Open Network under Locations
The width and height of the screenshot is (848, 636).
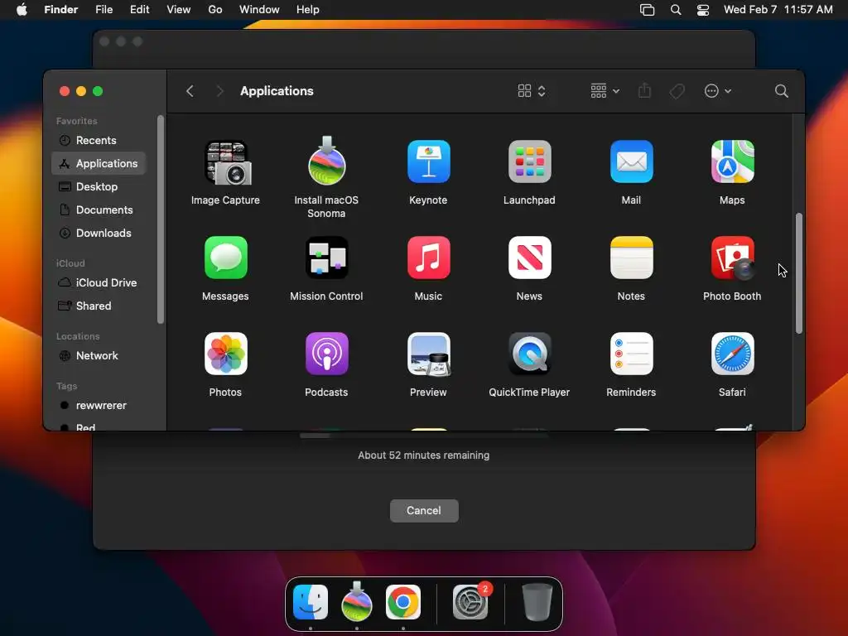click(x=99, y=356)
